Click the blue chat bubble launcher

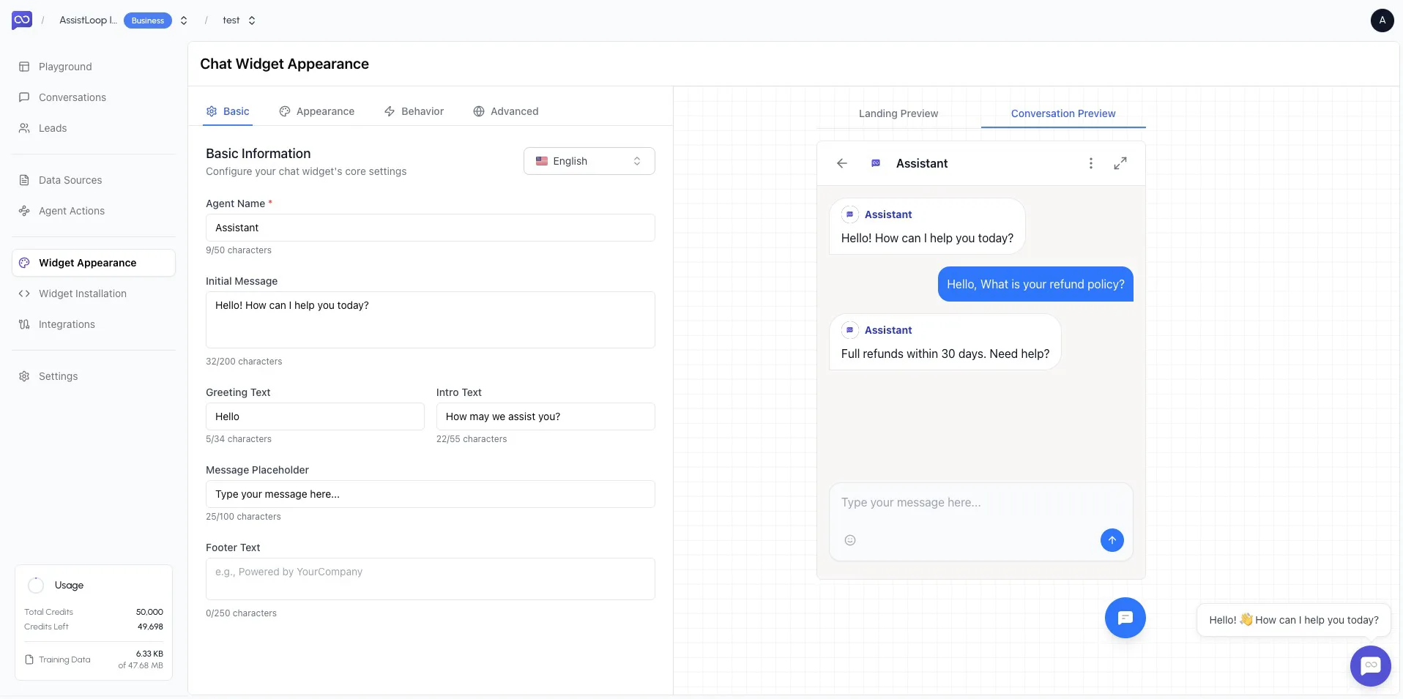[1125, 618]
